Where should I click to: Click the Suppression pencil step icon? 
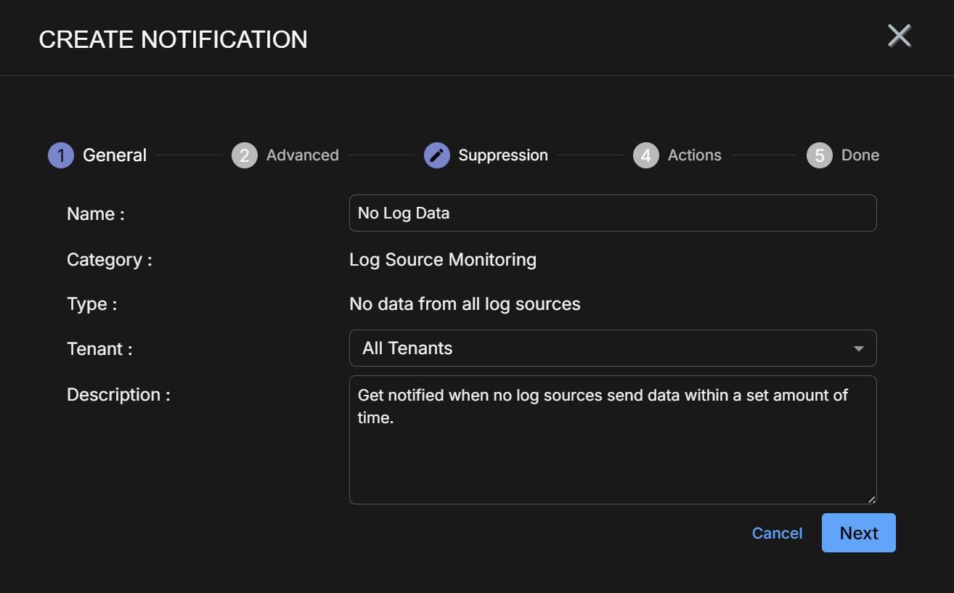(437, 155)
